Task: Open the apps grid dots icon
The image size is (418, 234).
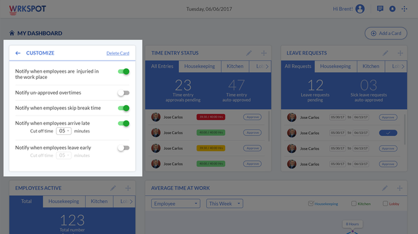Action: click(405, 9)
